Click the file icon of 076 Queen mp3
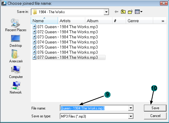The width and height of the screenshot is (169, 123). coord(34,52)
